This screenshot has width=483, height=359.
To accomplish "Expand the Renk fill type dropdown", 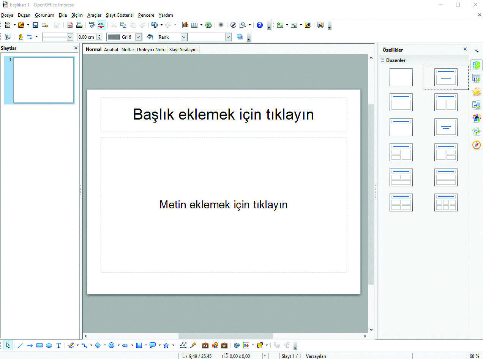I will [x=184, y=37].
